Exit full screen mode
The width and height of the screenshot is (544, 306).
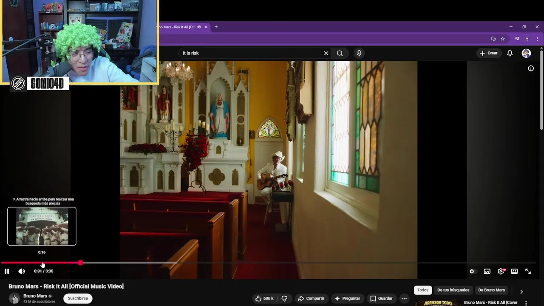pos(528,271)
